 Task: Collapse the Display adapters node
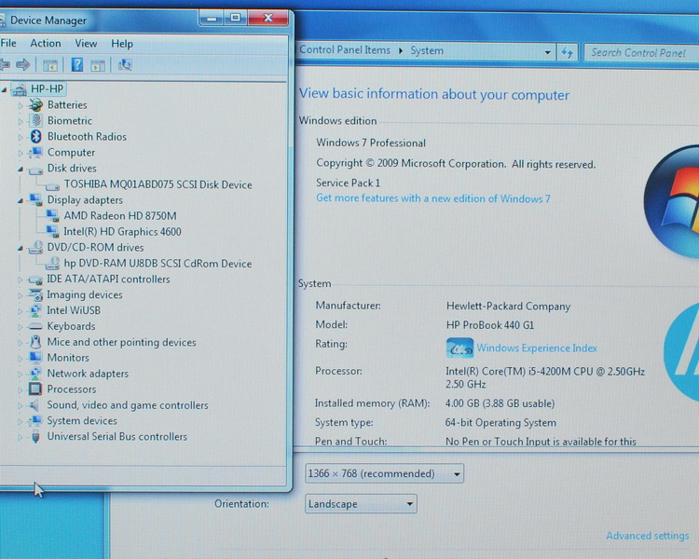click(21, 201)
